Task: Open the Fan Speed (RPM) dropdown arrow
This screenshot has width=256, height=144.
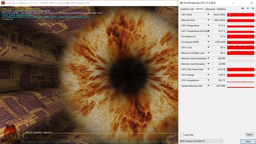Action: [208, 42]
